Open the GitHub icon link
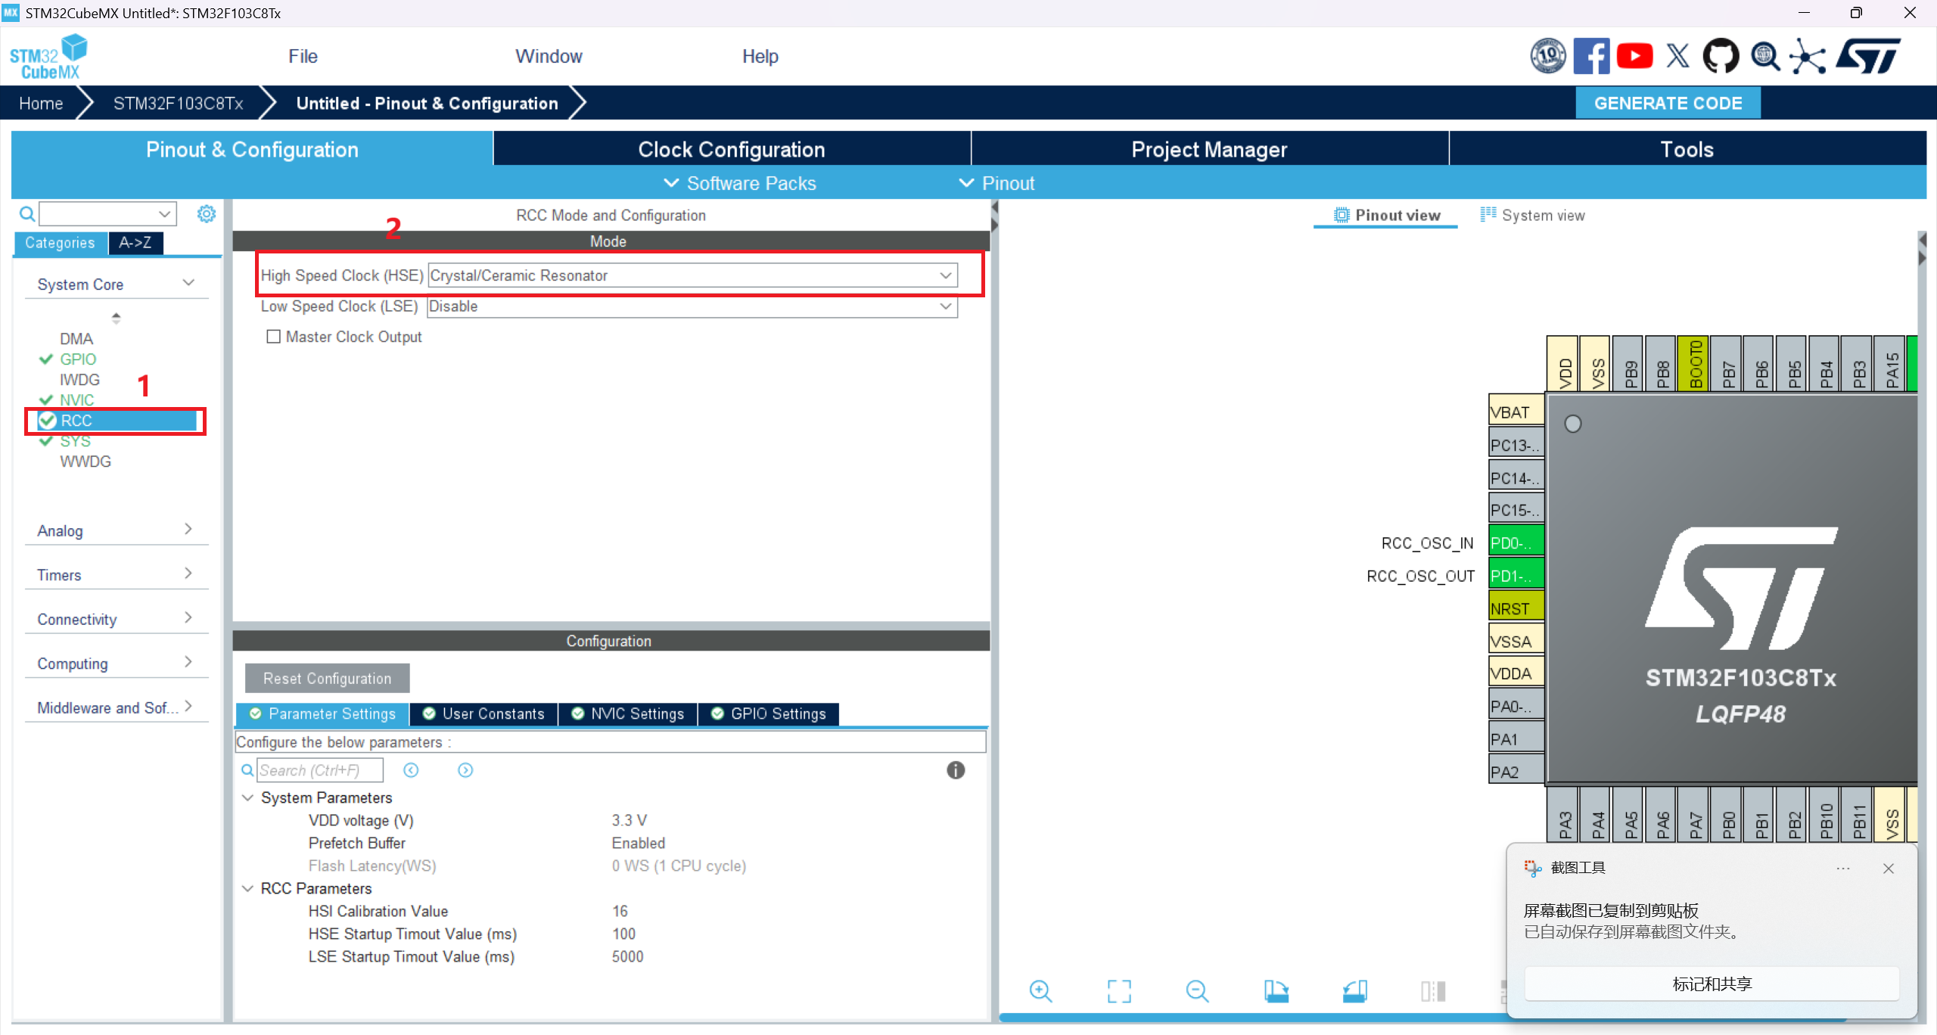Screen dimensions: 1937x1035 point(1720,57)
